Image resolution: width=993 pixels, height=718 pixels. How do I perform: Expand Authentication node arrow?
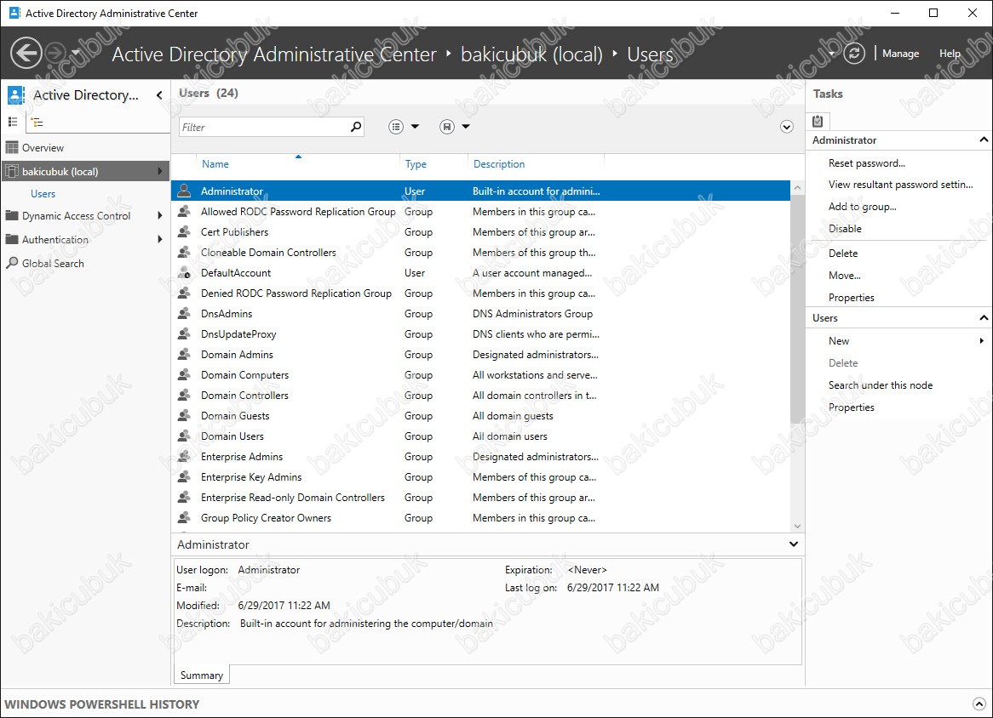point(159,239)
